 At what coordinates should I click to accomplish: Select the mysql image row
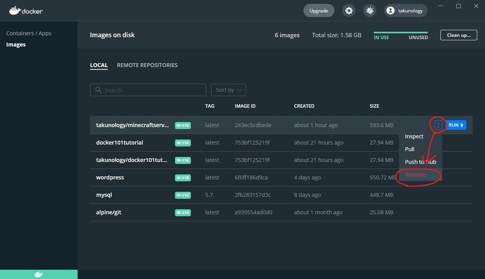[281, 195]
